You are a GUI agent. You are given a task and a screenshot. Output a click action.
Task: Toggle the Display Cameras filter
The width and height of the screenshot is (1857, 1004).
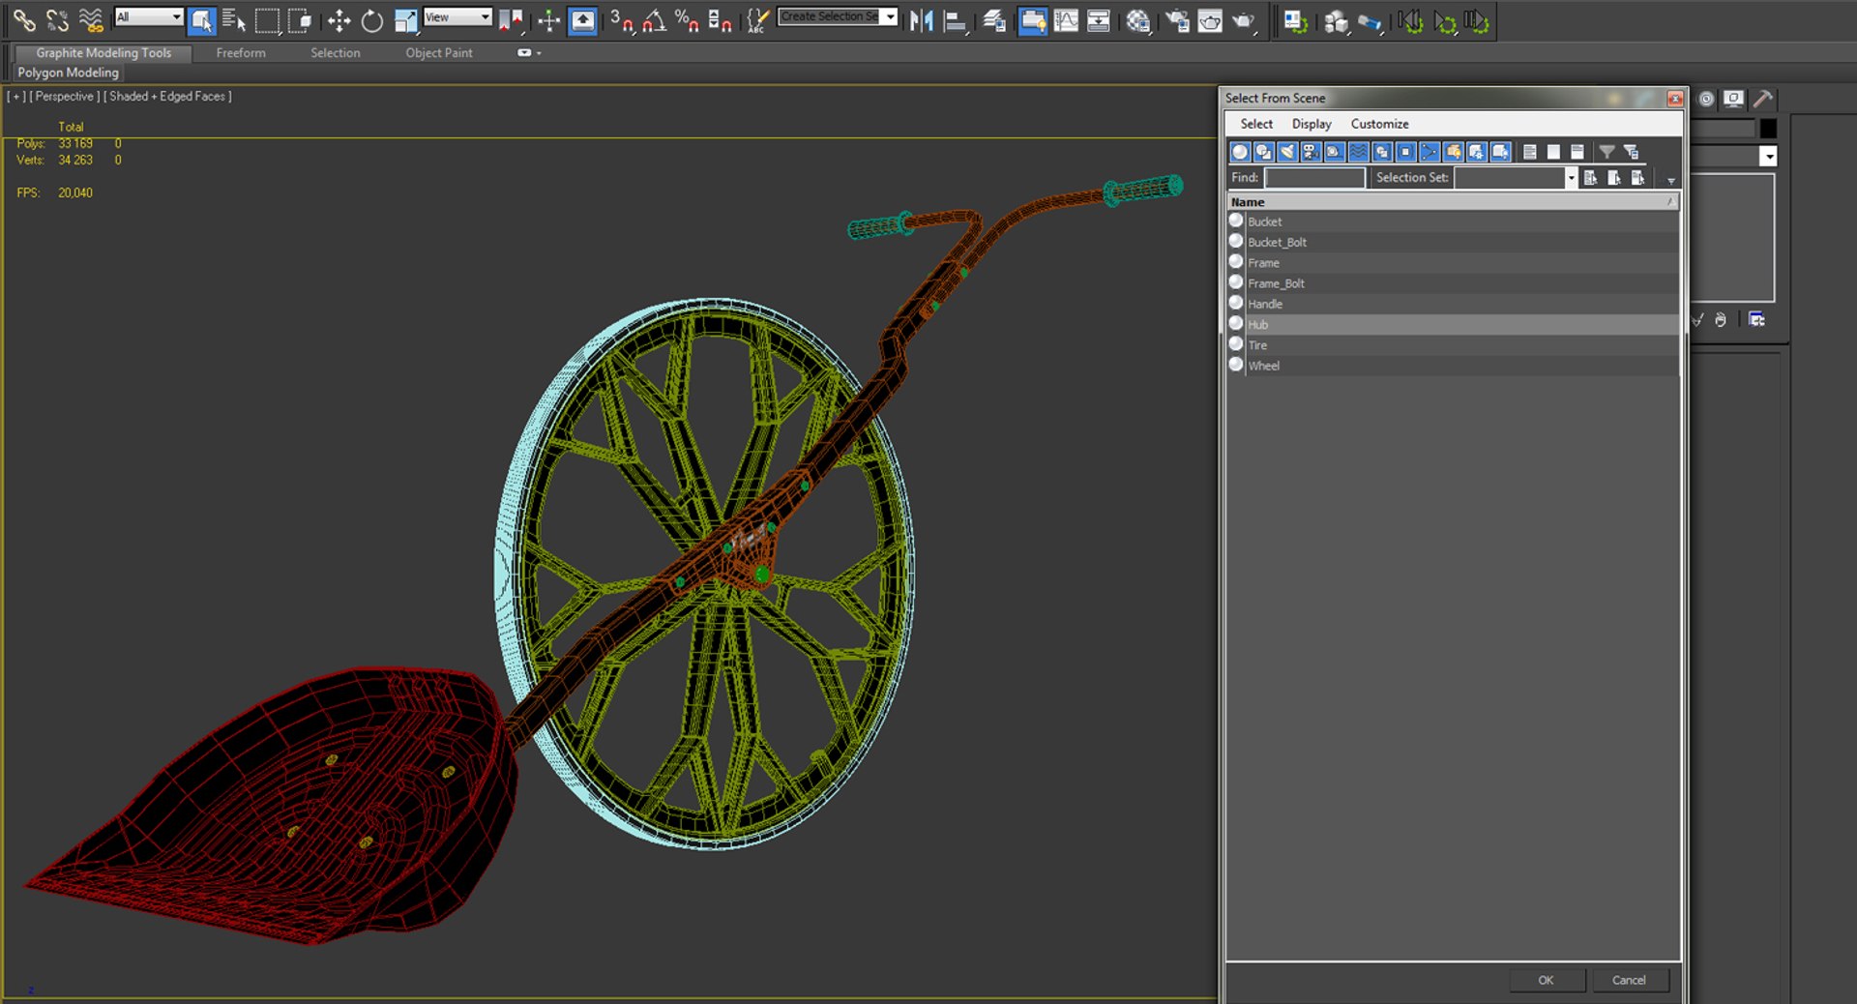pyautogui.click(x=1311, y=152)
